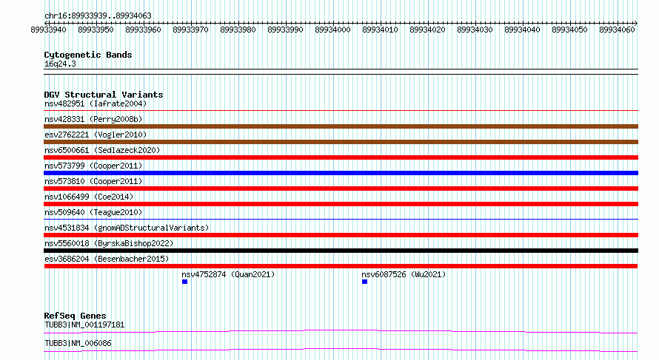
Task: Click brown bar under esv2762221
Action: tap(341, 142)
